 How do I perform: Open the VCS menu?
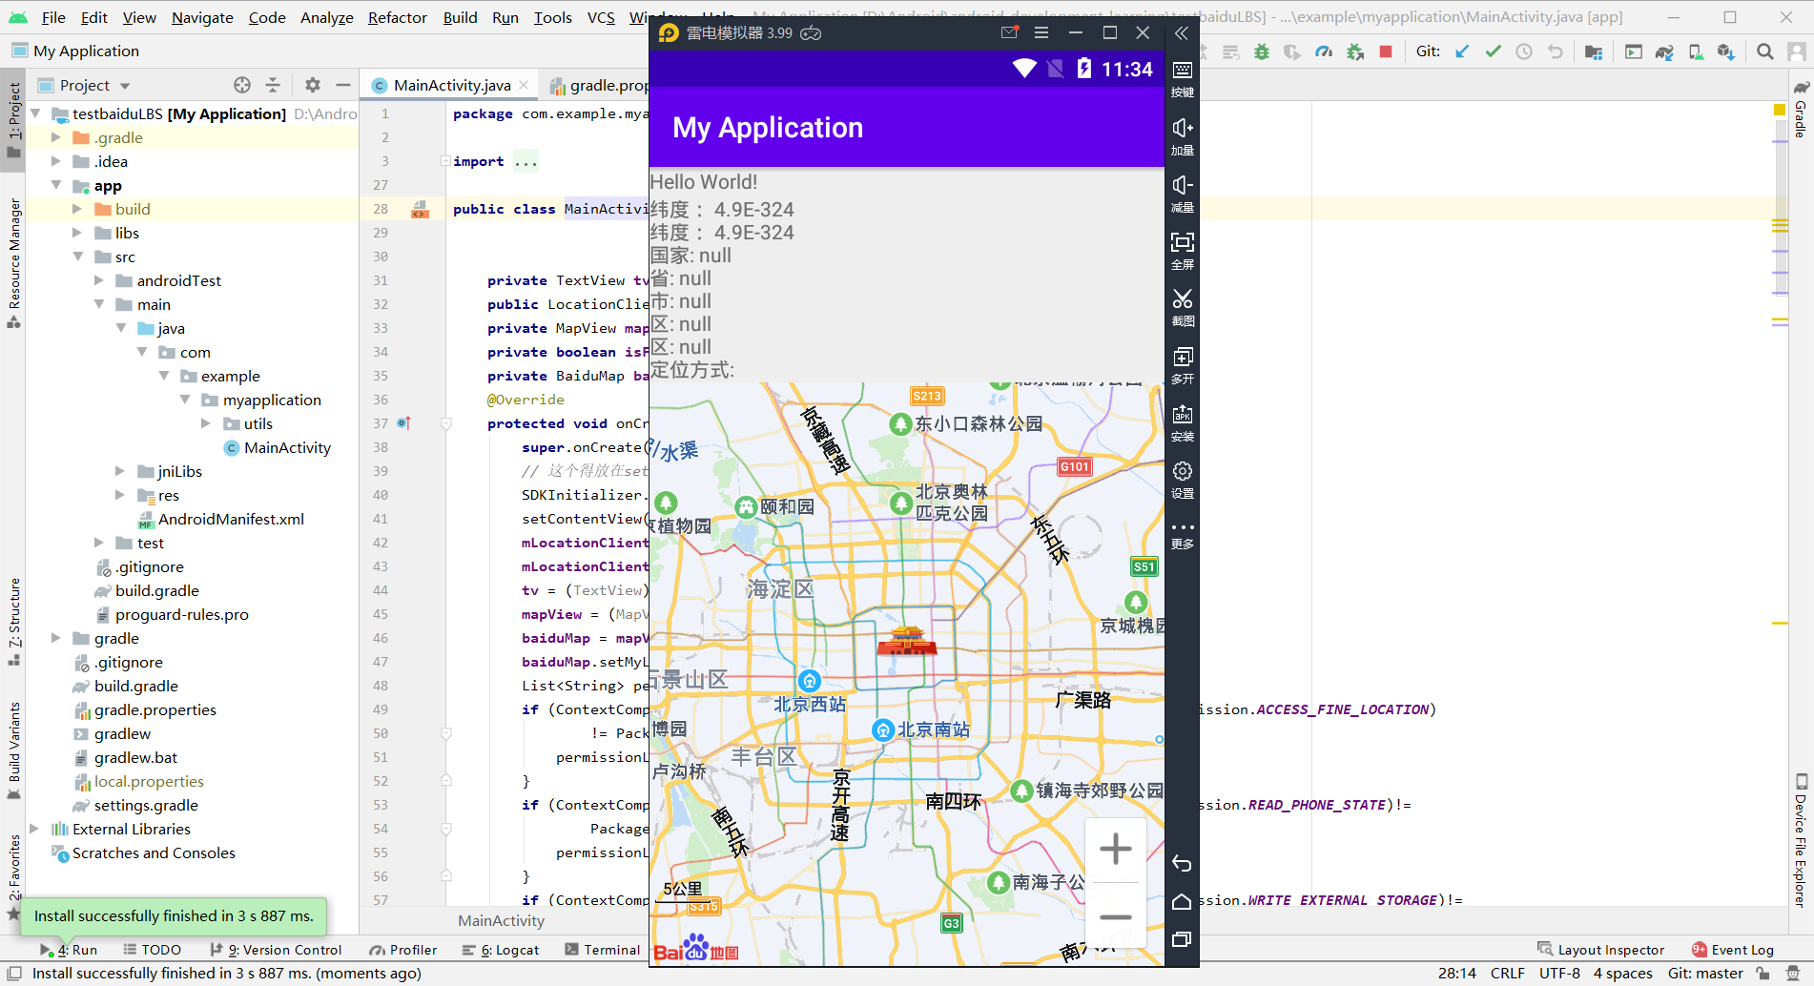(x=601, y=17)
